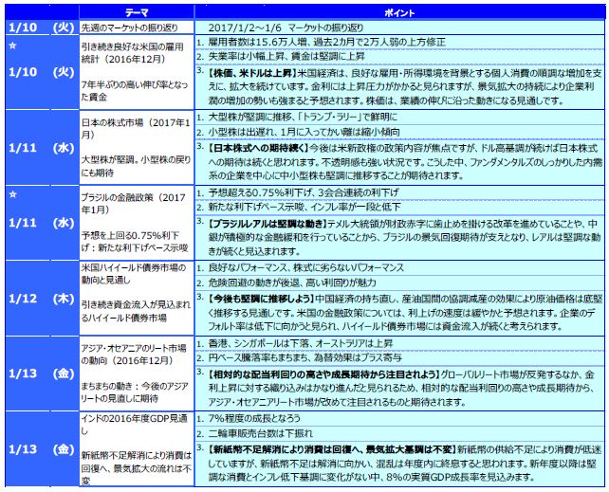Image resolution: width=609 pixels, height=492 pixels.
Task: Open the インドの2016年度GDP見通し theme cell
Action: coord(126,420)
